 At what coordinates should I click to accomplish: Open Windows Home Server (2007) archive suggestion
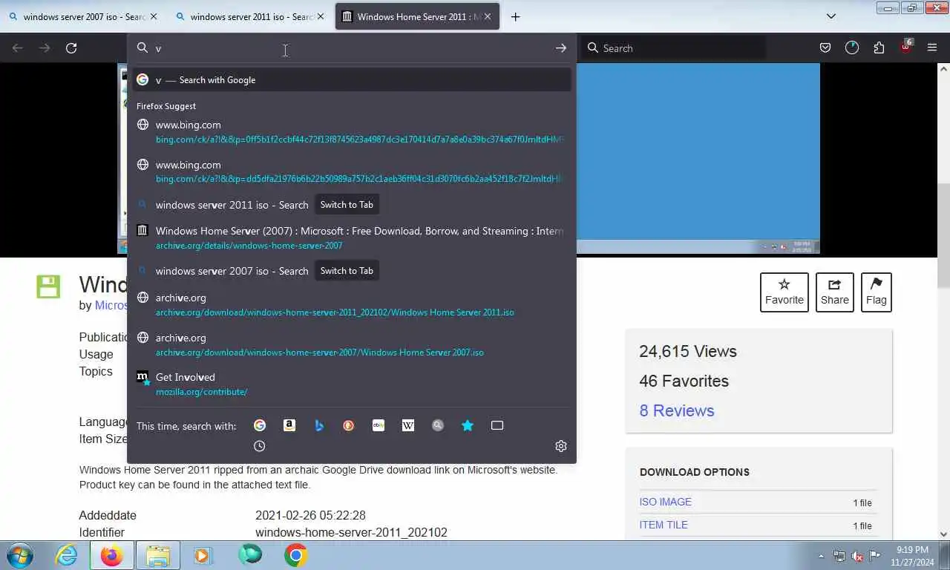352,237
